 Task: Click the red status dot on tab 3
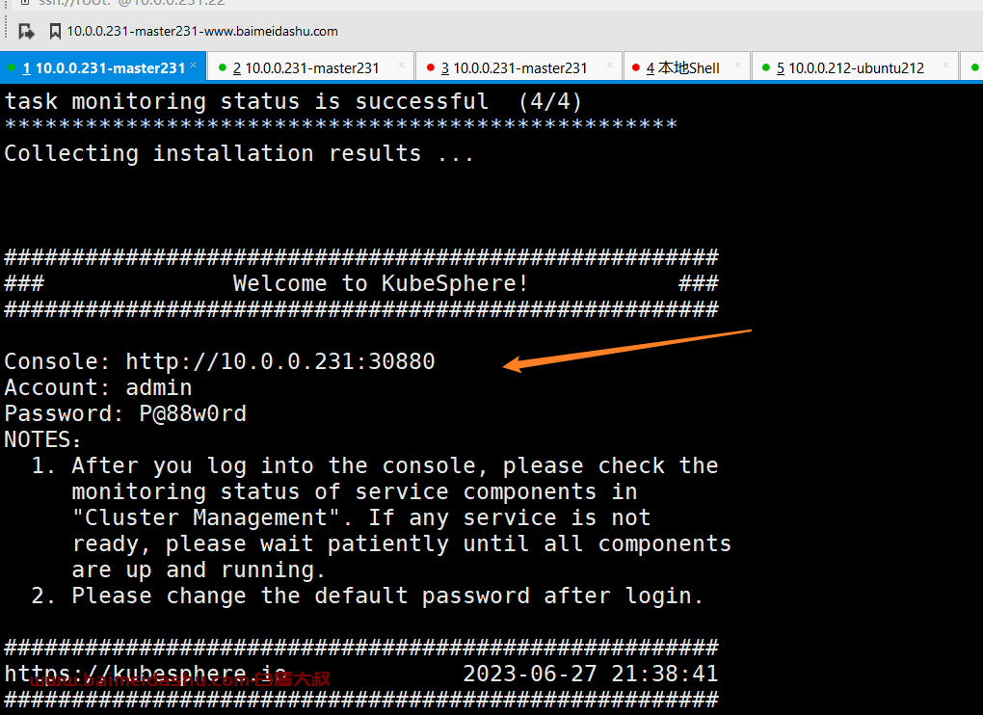coord(430,67)
